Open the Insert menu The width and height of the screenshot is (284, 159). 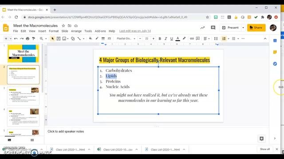pyautogui.click(x=42, y=31)
